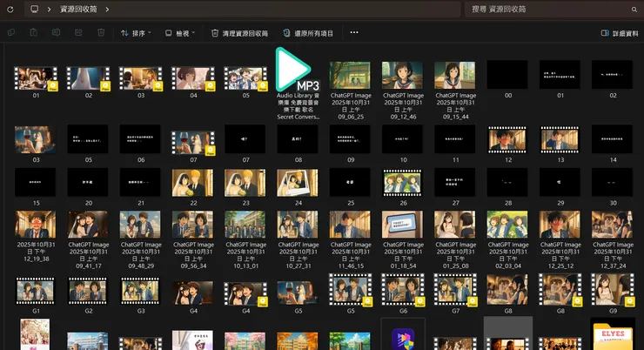Screen dimensions: 644x350
Task: Click the Rename toolbar icon
Action: tap(57, 32)
